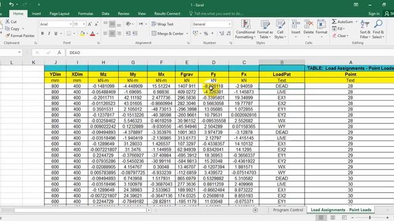394x221 pixels.
Task: Open the font size dropdown
Action: click(x=84, y=24)
